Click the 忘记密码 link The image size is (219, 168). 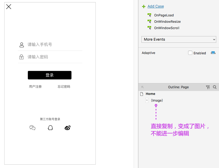(64, 87)
